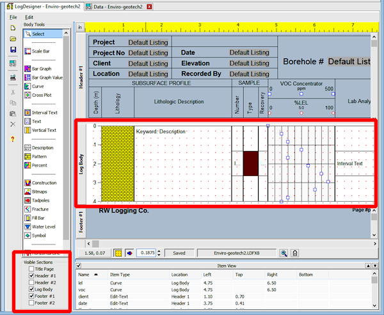This screenshot has width=384, height=315.
Task: Click the yellow grid snap button
Action: tap(118, 253)
